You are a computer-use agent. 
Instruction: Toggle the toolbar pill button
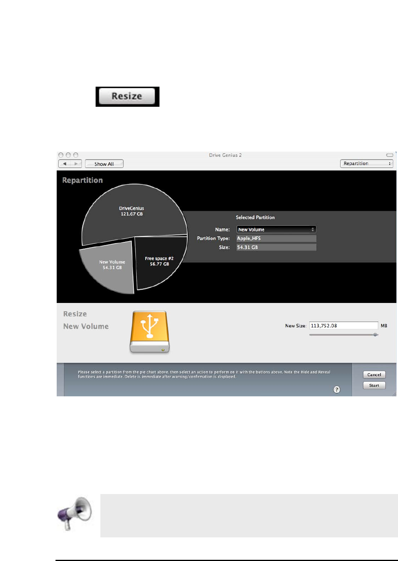pos(390,155)
